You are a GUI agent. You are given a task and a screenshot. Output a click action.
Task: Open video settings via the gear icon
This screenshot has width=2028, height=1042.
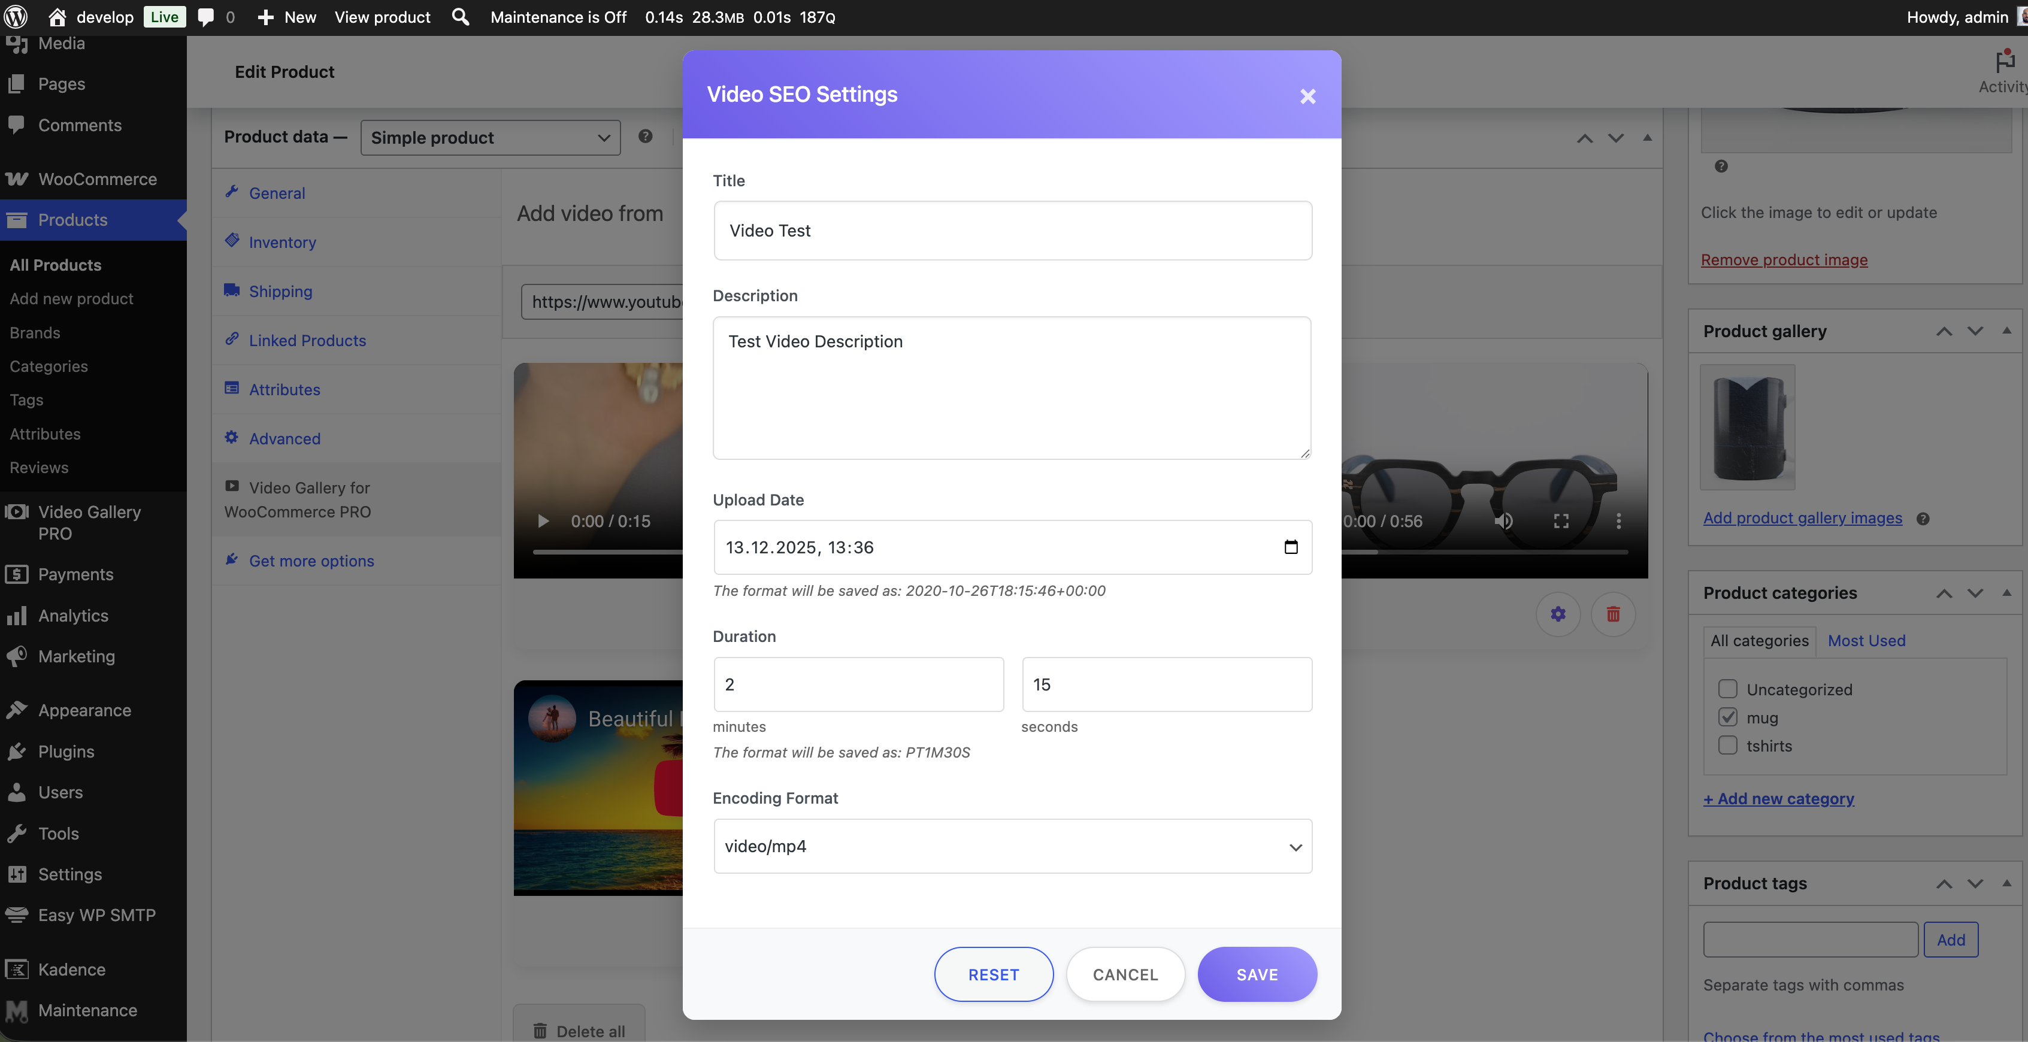pos(1558,614)
